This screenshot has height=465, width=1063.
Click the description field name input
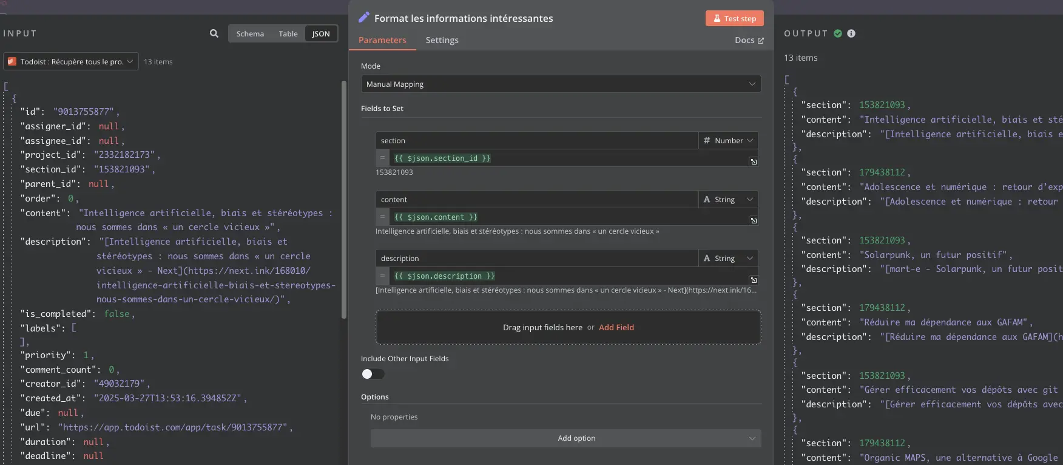click(x=537, y=258)
